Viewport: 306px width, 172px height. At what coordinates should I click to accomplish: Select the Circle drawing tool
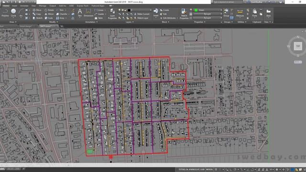pyautogui.click(x=13, y=13)
